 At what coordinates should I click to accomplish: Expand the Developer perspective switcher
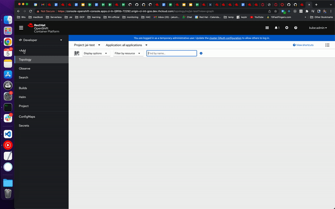41,40
